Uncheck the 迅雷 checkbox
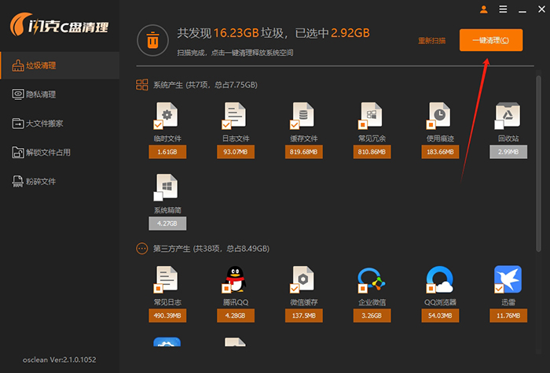Image resolution: width=550 pixels, height=373 pixels. (499, 288)
